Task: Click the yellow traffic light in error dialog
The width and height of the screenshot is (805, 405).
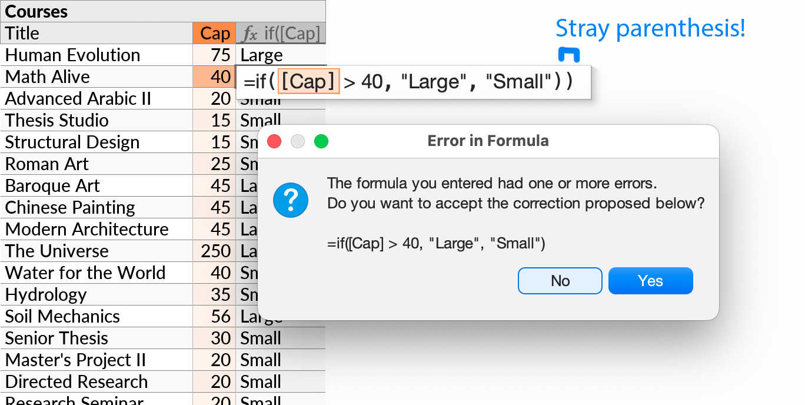Action: click(297, 141)
